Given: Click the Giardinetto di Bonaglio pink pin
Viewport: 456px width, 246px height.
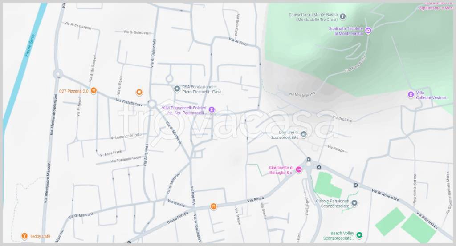Looking at the screenshot, I should (299, 169).
